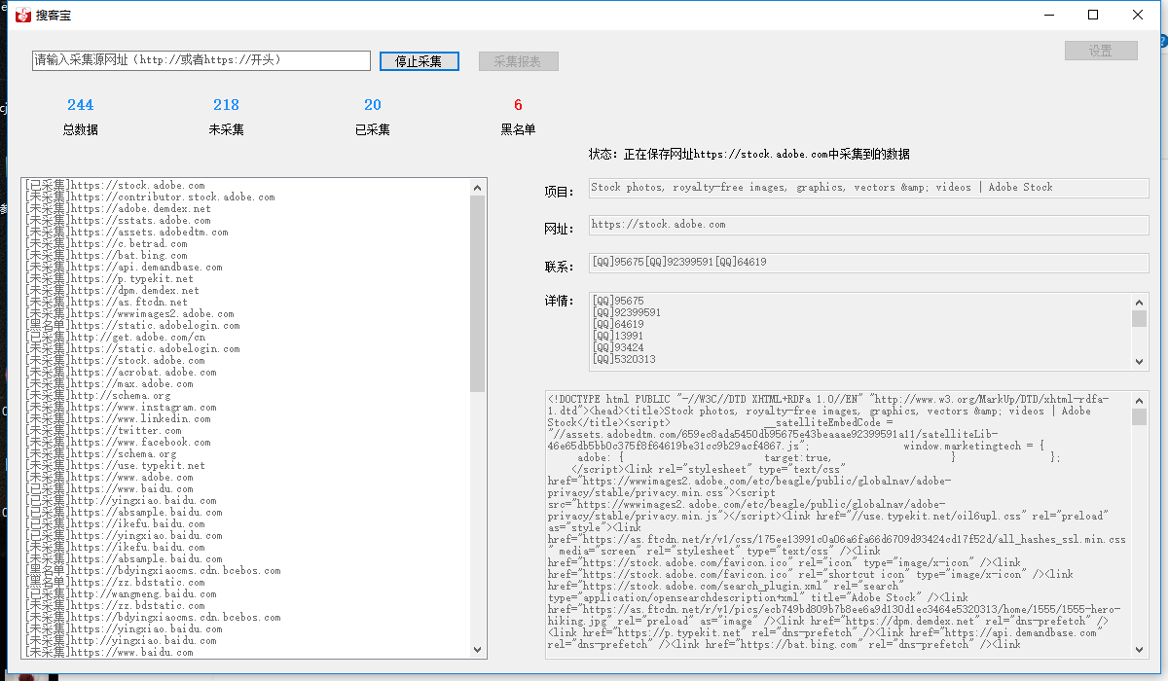Select the adobe.demdex.net list row
The image size is (1168, 681).
[247, 208]
